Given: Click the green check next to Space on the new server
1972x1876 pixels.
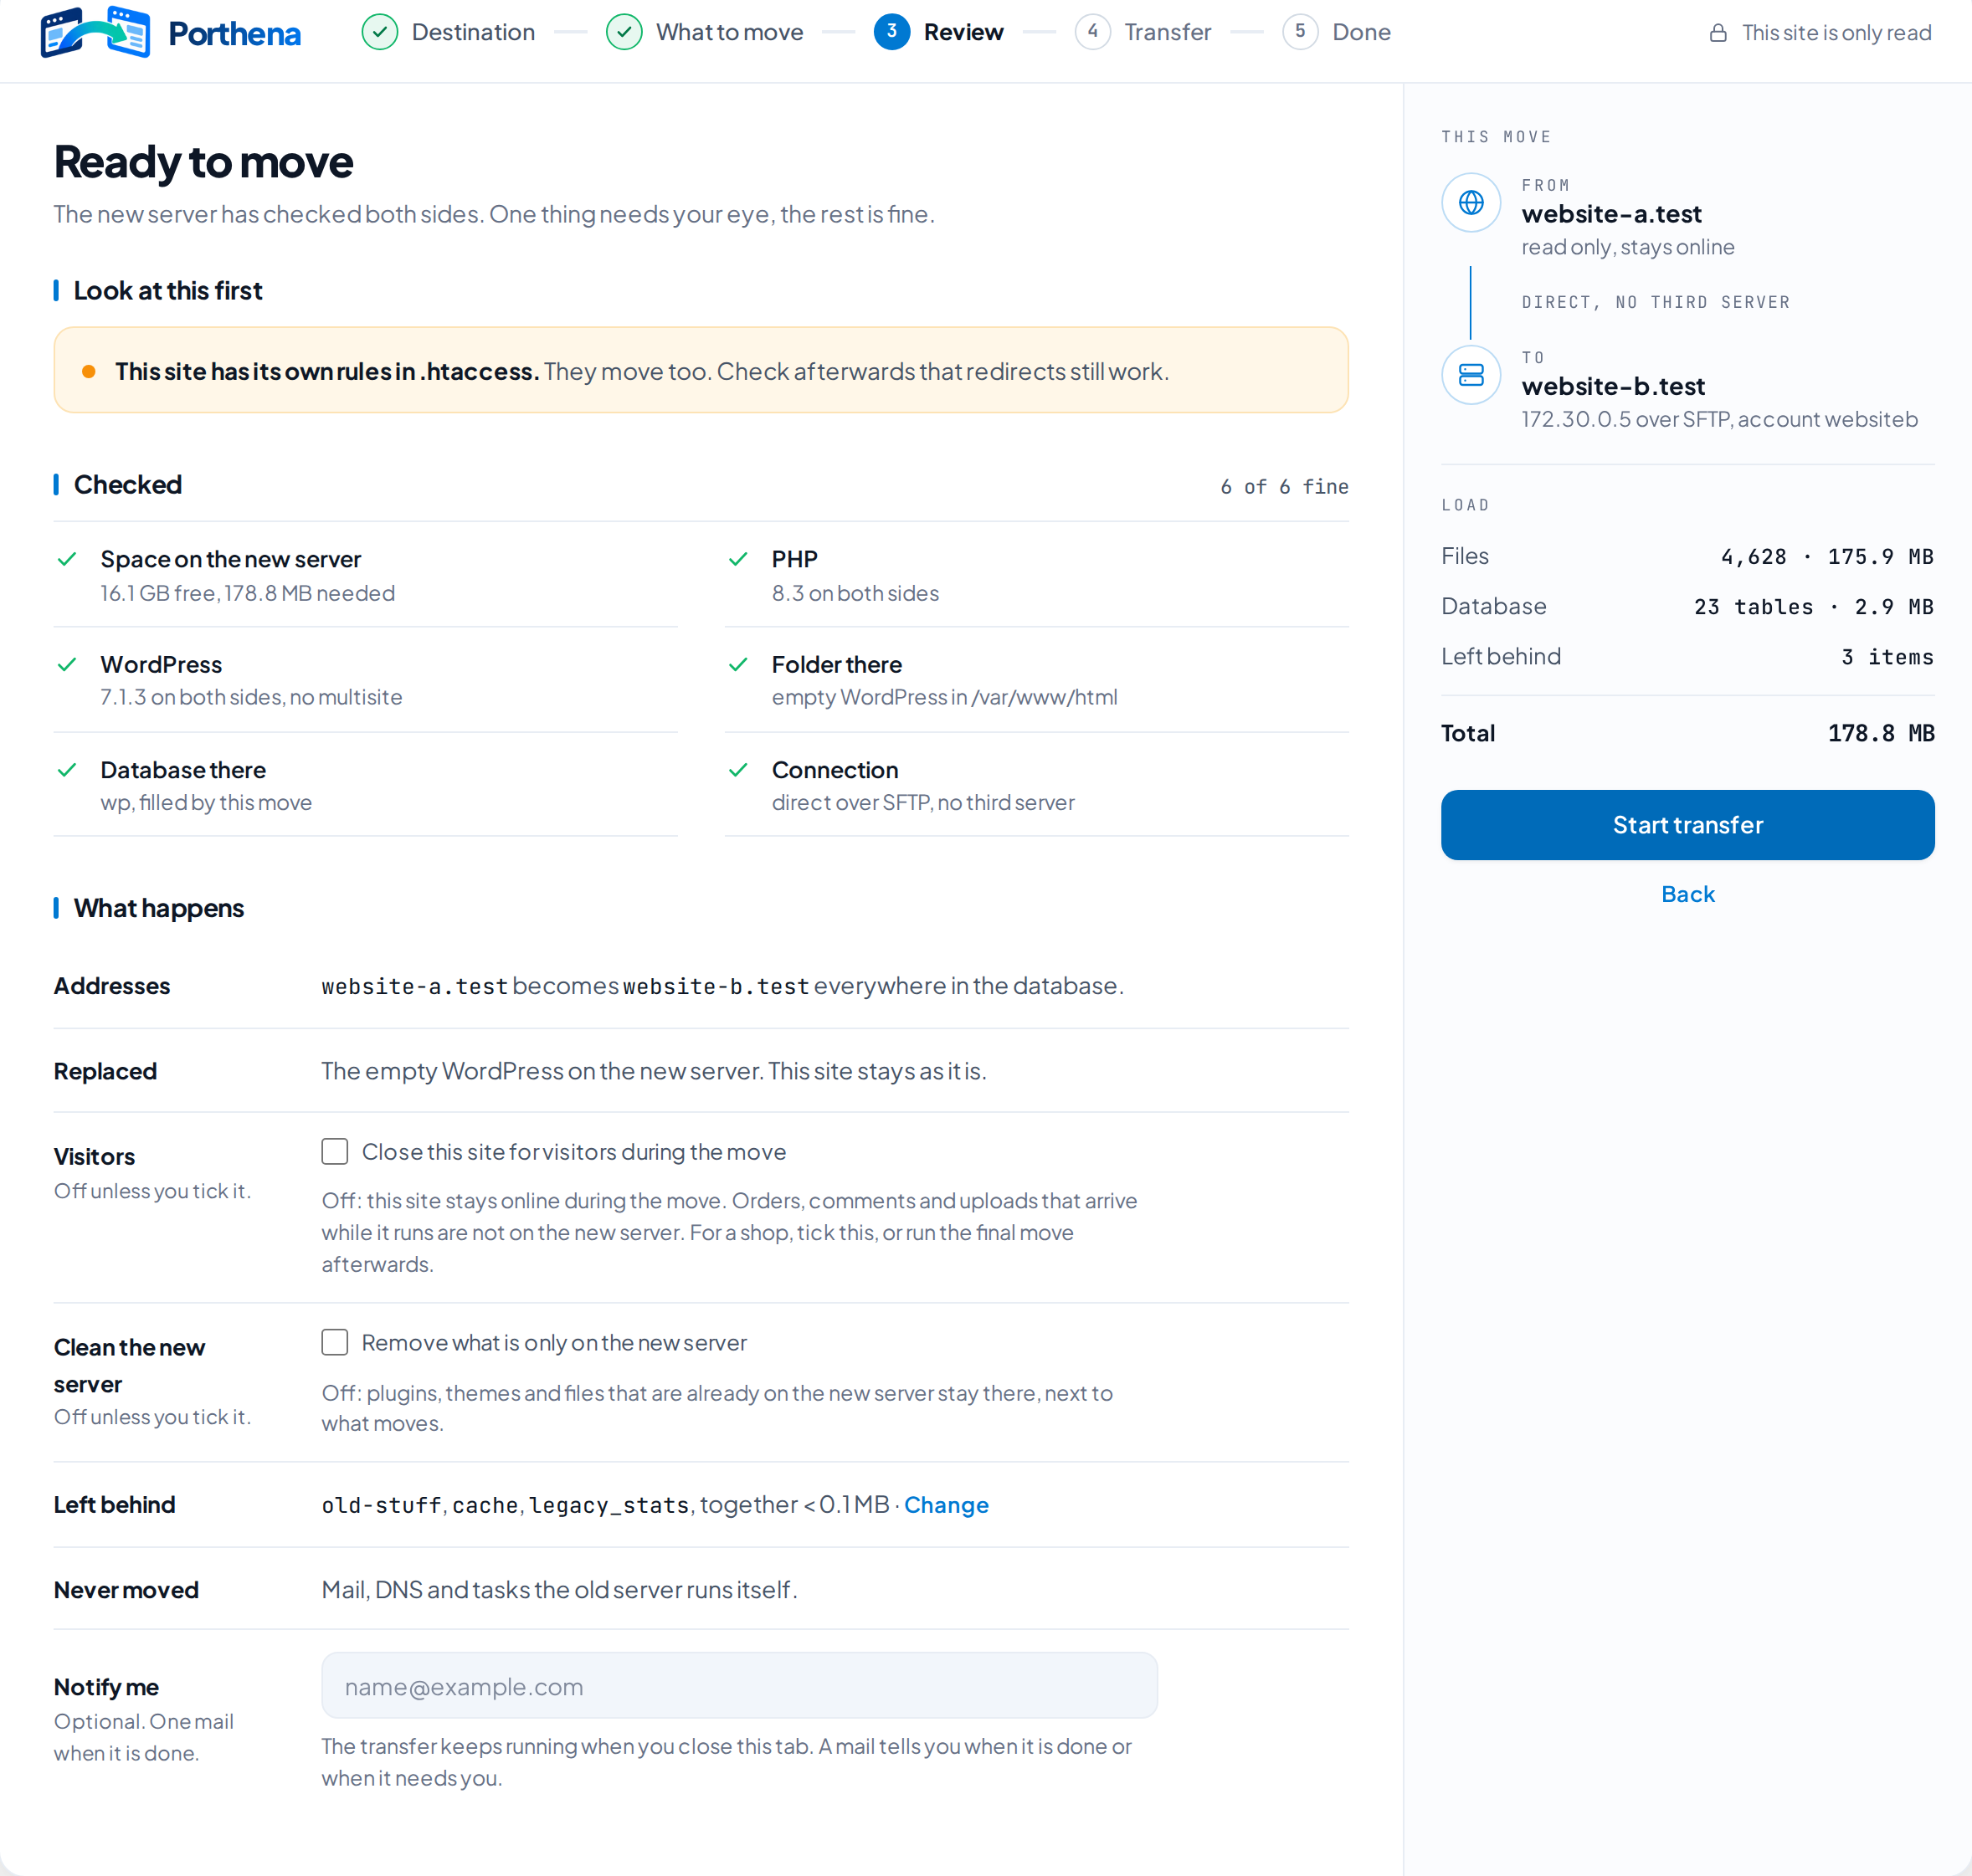Looking at the screenshot, I should 67,559.
